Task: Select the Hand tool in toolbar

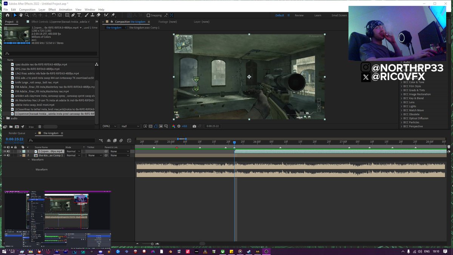Action: [21, 15]
